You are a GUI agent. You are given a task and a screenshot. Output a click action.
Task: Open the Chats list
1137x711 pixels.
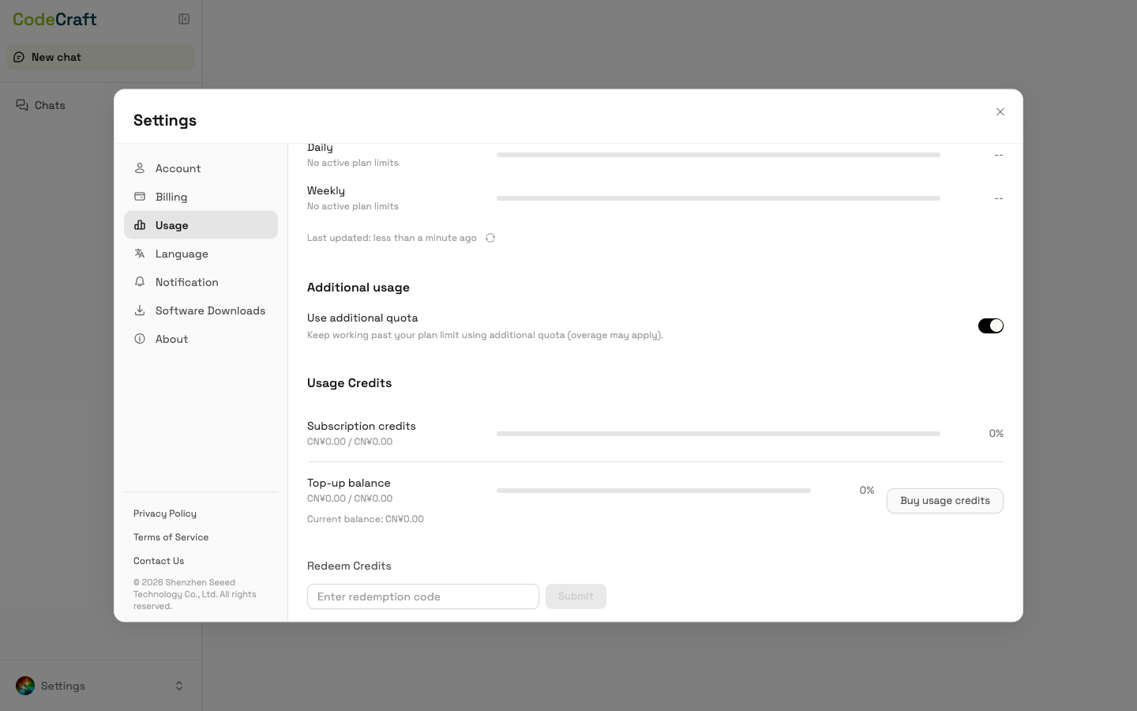click(100, 105)
